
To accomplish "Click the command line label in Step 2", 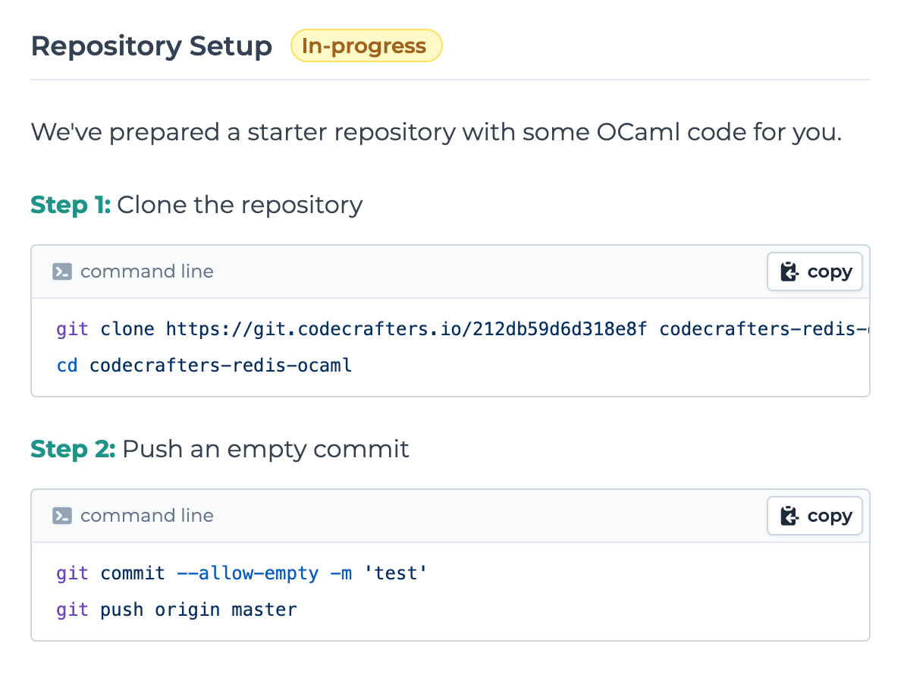I will pos(146,515).
